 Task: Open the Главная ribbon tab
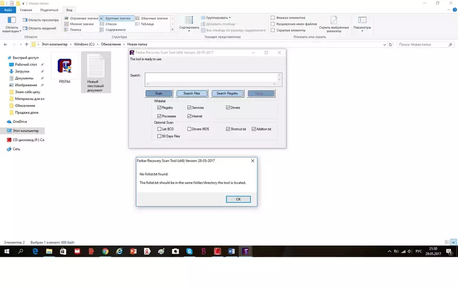point(26,10)
